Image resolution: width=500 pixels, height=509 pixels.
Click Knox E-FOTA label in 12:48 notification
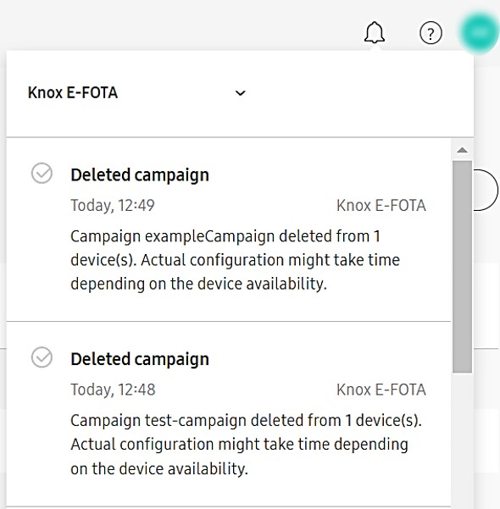[x=381, y=390]
